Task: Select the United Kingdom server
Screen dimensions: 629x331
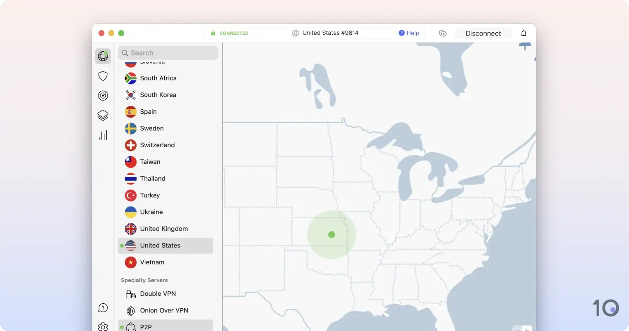Action: (164, 228)
